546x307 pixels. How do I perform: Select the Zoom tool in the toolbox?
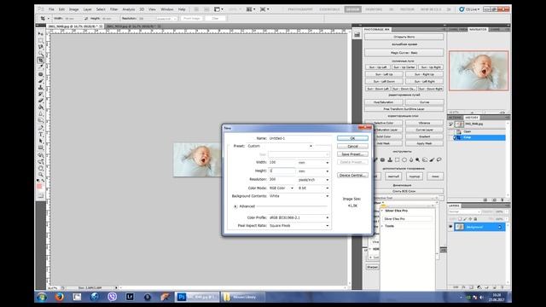pyautogui.click(x=41, y=174)
